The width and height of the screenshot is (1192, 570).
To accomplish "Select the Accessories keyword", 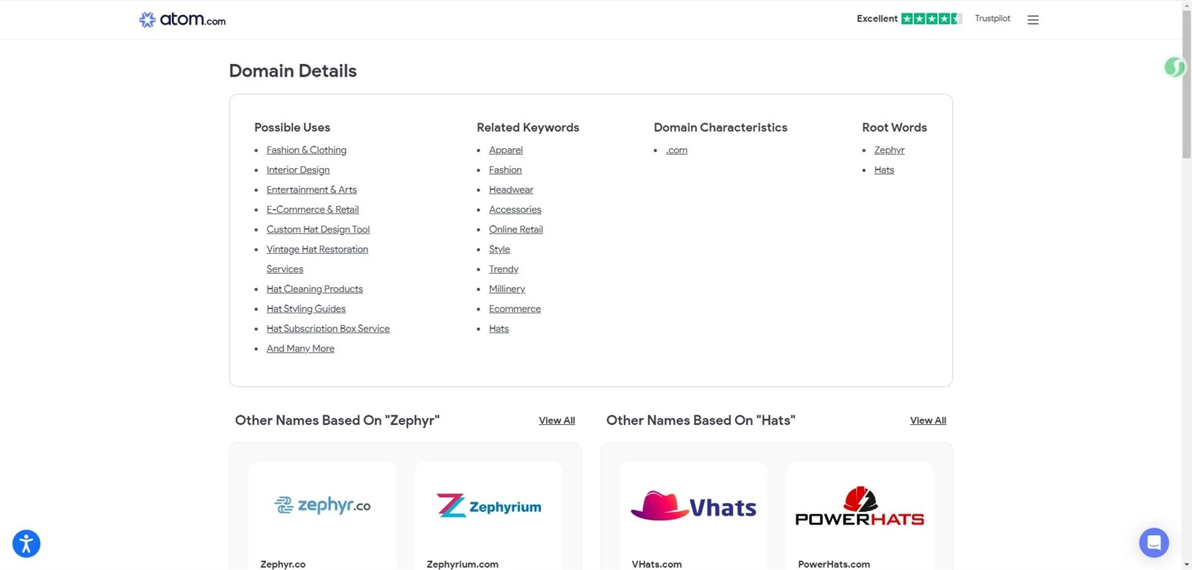I will 515,210.
